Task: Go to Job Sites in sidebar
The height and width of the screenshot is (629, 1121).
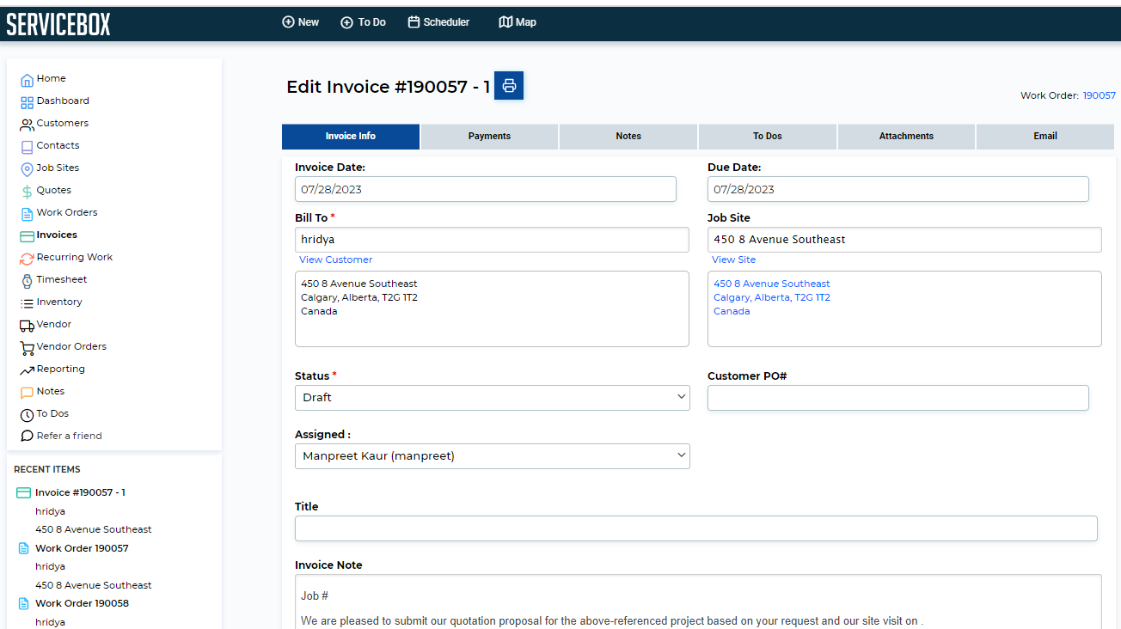Action: pyautogui.click(x=58, y=168)
